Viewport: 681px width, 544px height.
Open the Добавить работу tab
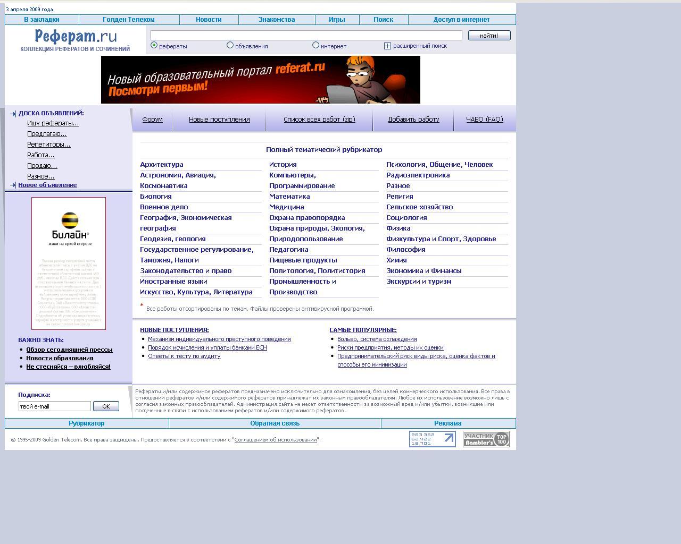point(414,120)
